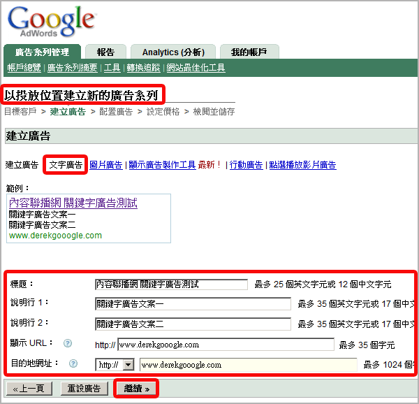This screenshot has height=404, width=419.
Task: Open 轉換追蹤 submenu link
Action: coord(143,68)
